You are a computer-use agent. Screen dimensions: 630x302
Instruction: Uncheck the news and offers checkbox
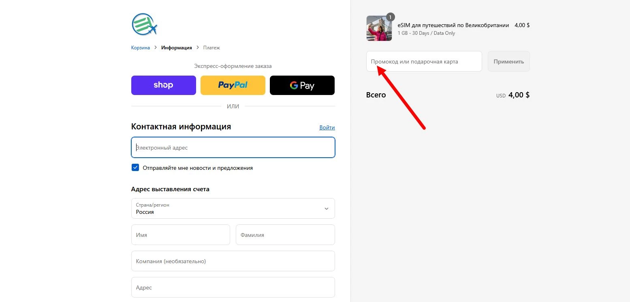tap(135, 168)
